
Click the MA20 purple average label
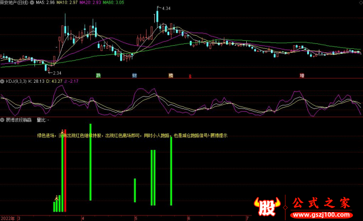pos(90,3)
